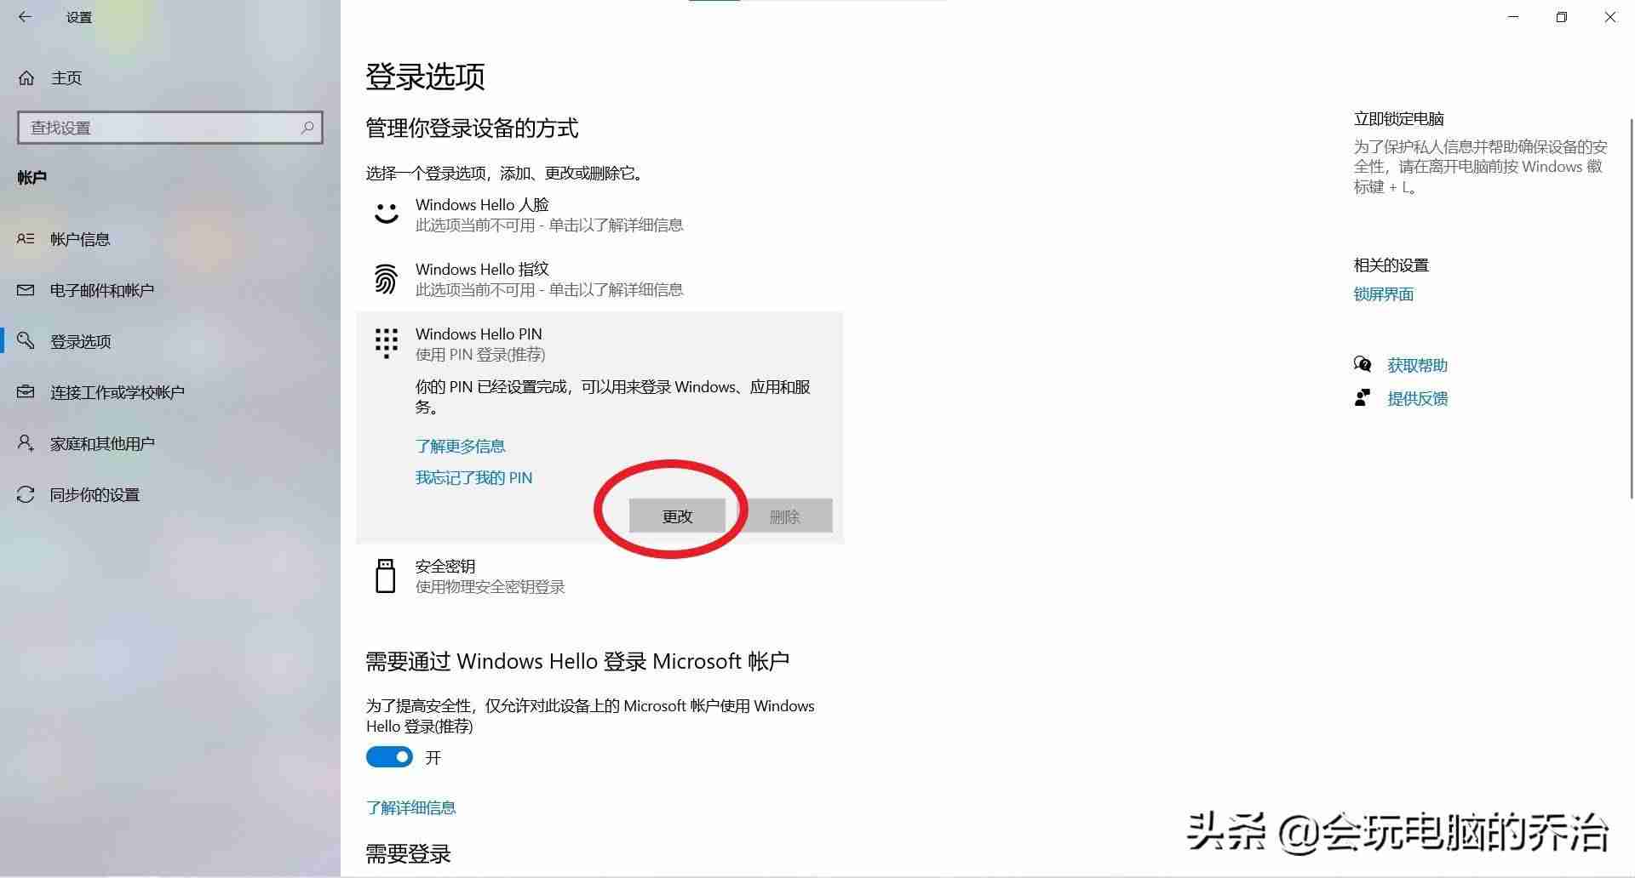
Task: Click 我忘记了我的 PIN link
Action: click(474, 477)
